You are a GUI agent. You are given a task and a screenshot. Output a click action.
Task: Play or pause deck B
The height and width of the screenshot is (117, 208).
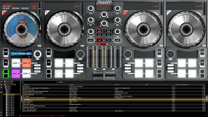click(159, 73)
